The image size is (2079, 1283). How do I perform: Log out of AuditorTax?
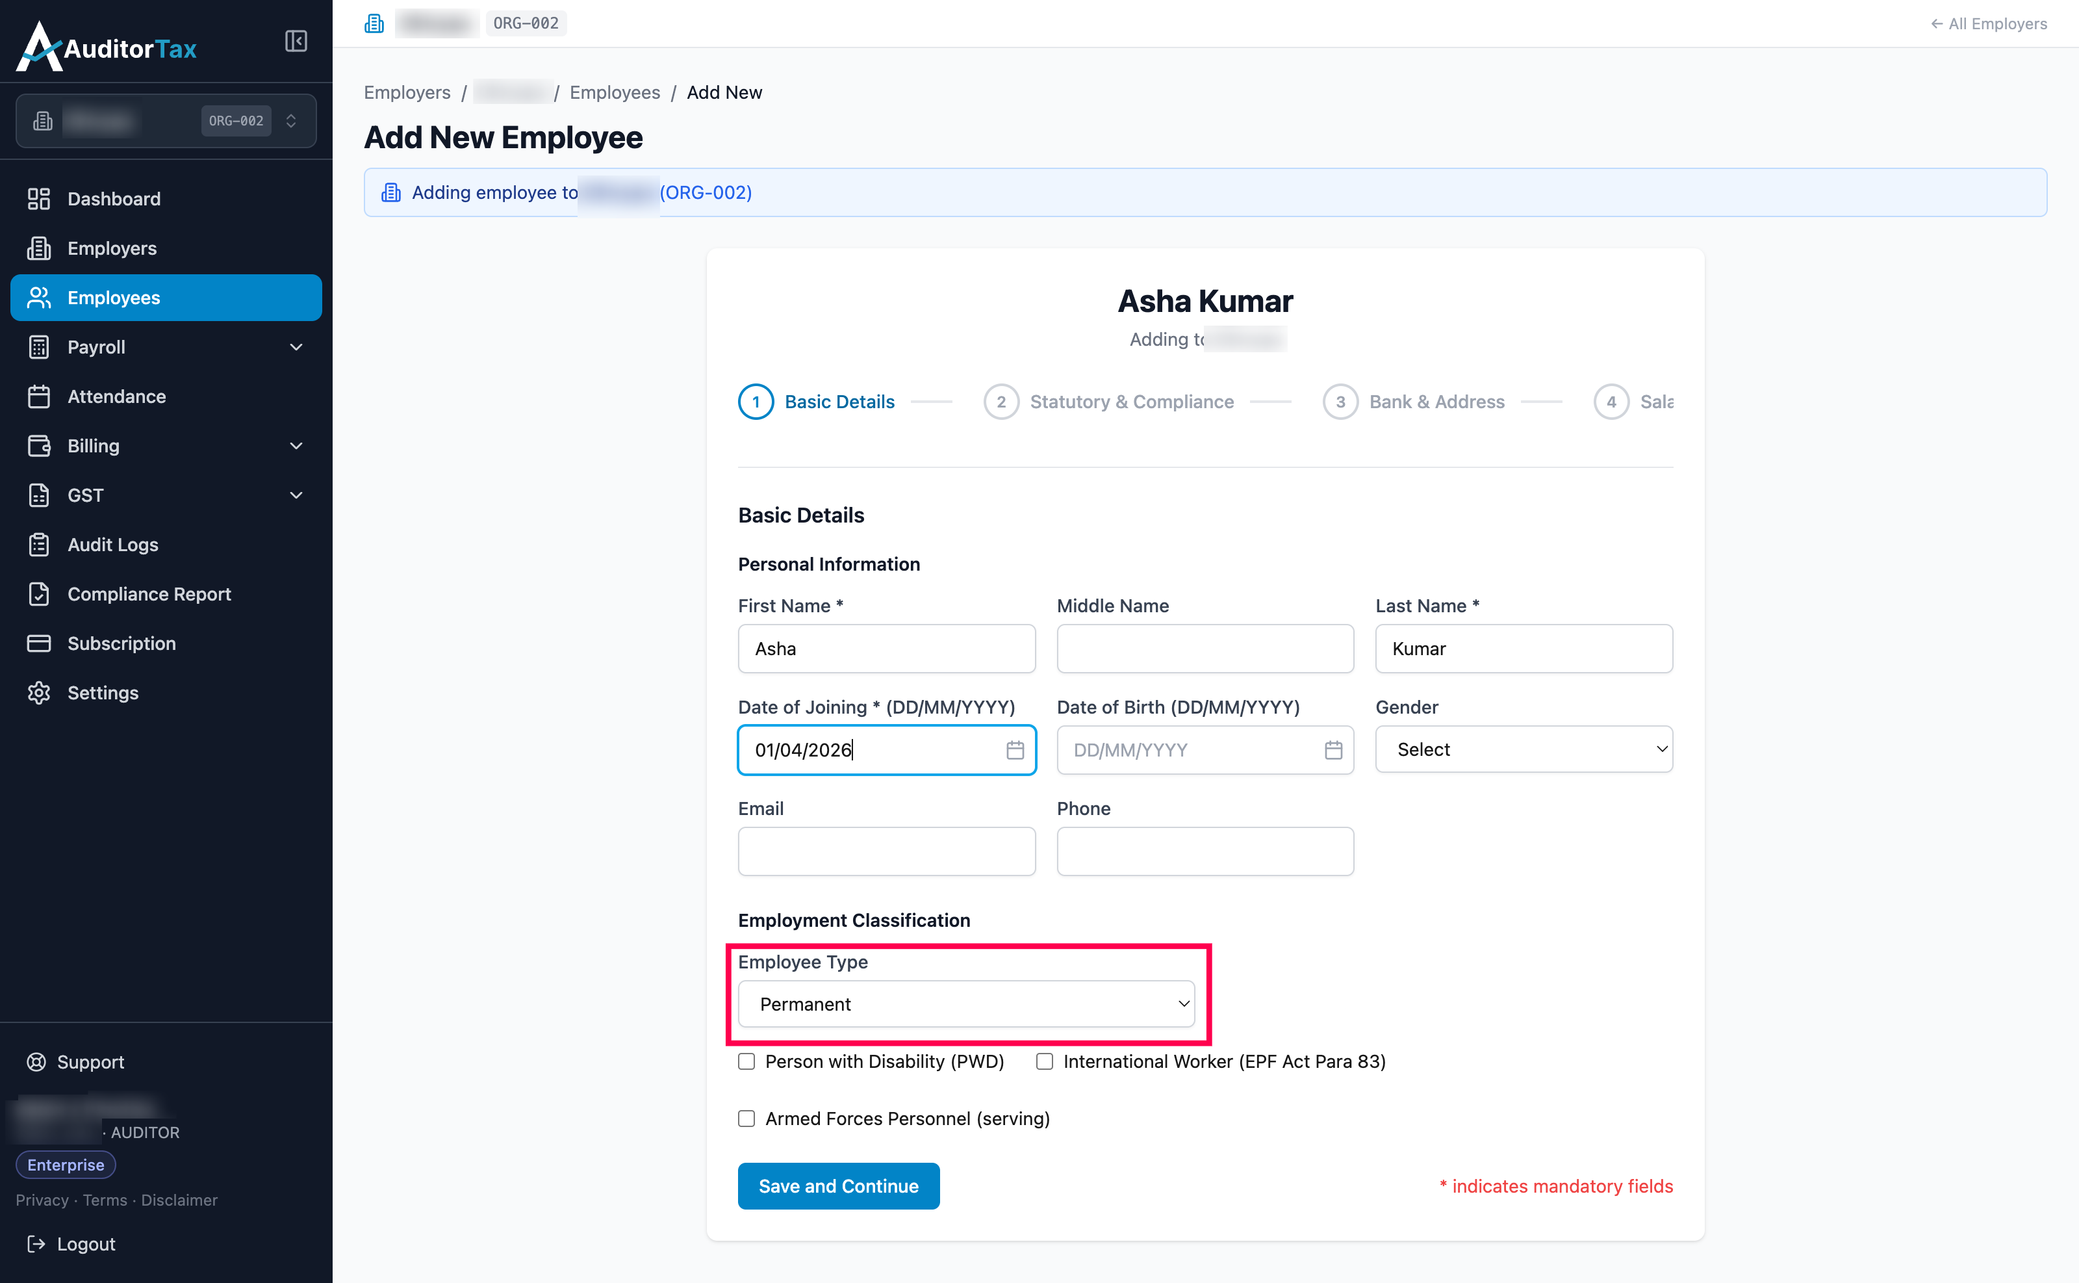(x=71, y=1244)
